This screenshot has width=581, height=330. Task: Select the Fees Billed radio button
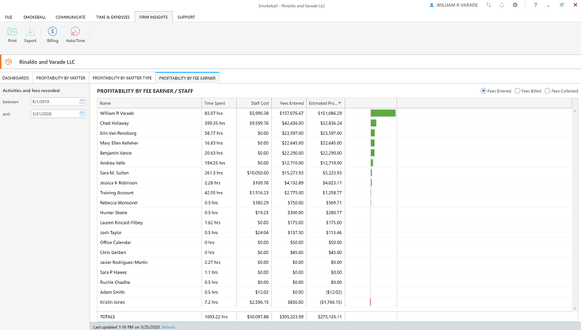tap(518, 91)
